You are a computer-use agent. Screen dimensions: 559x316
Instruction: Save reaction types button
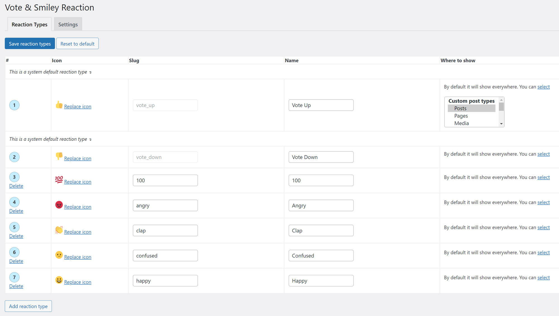click(x=30, y=43)
